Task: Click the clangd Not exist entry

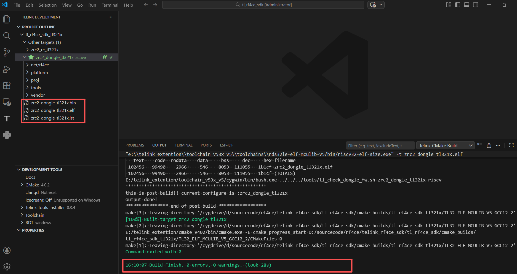Action: [41, 192]
